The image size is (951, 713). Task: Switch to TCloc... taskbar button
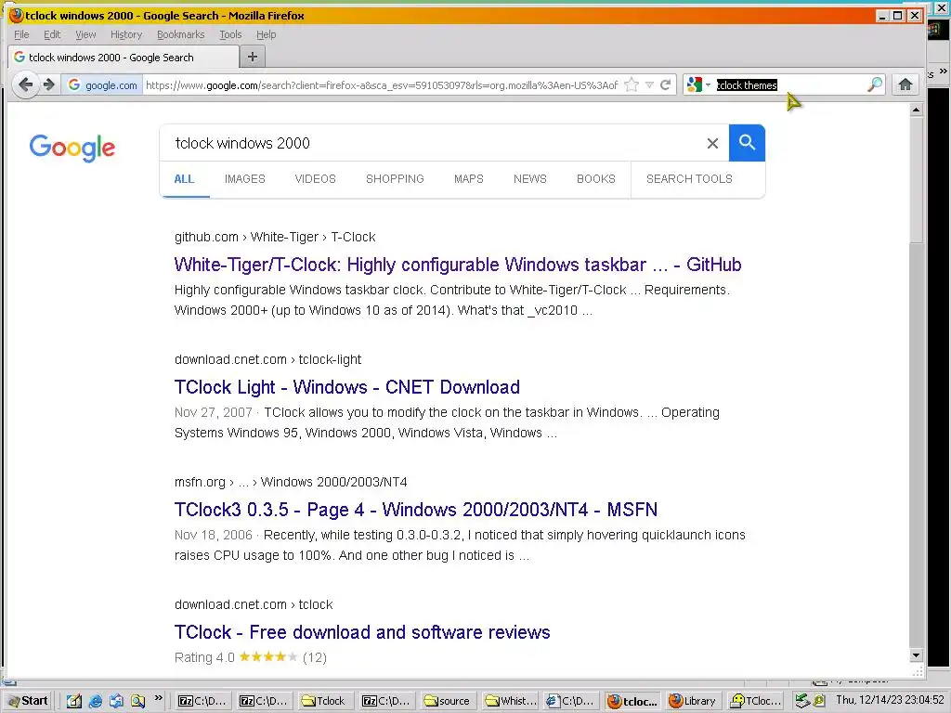pos(754,701)
